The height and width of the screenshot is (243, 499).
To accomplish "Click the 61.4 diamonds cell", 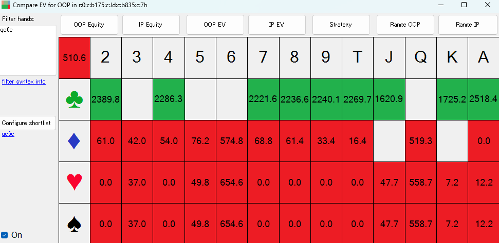I will coord(295,141).
